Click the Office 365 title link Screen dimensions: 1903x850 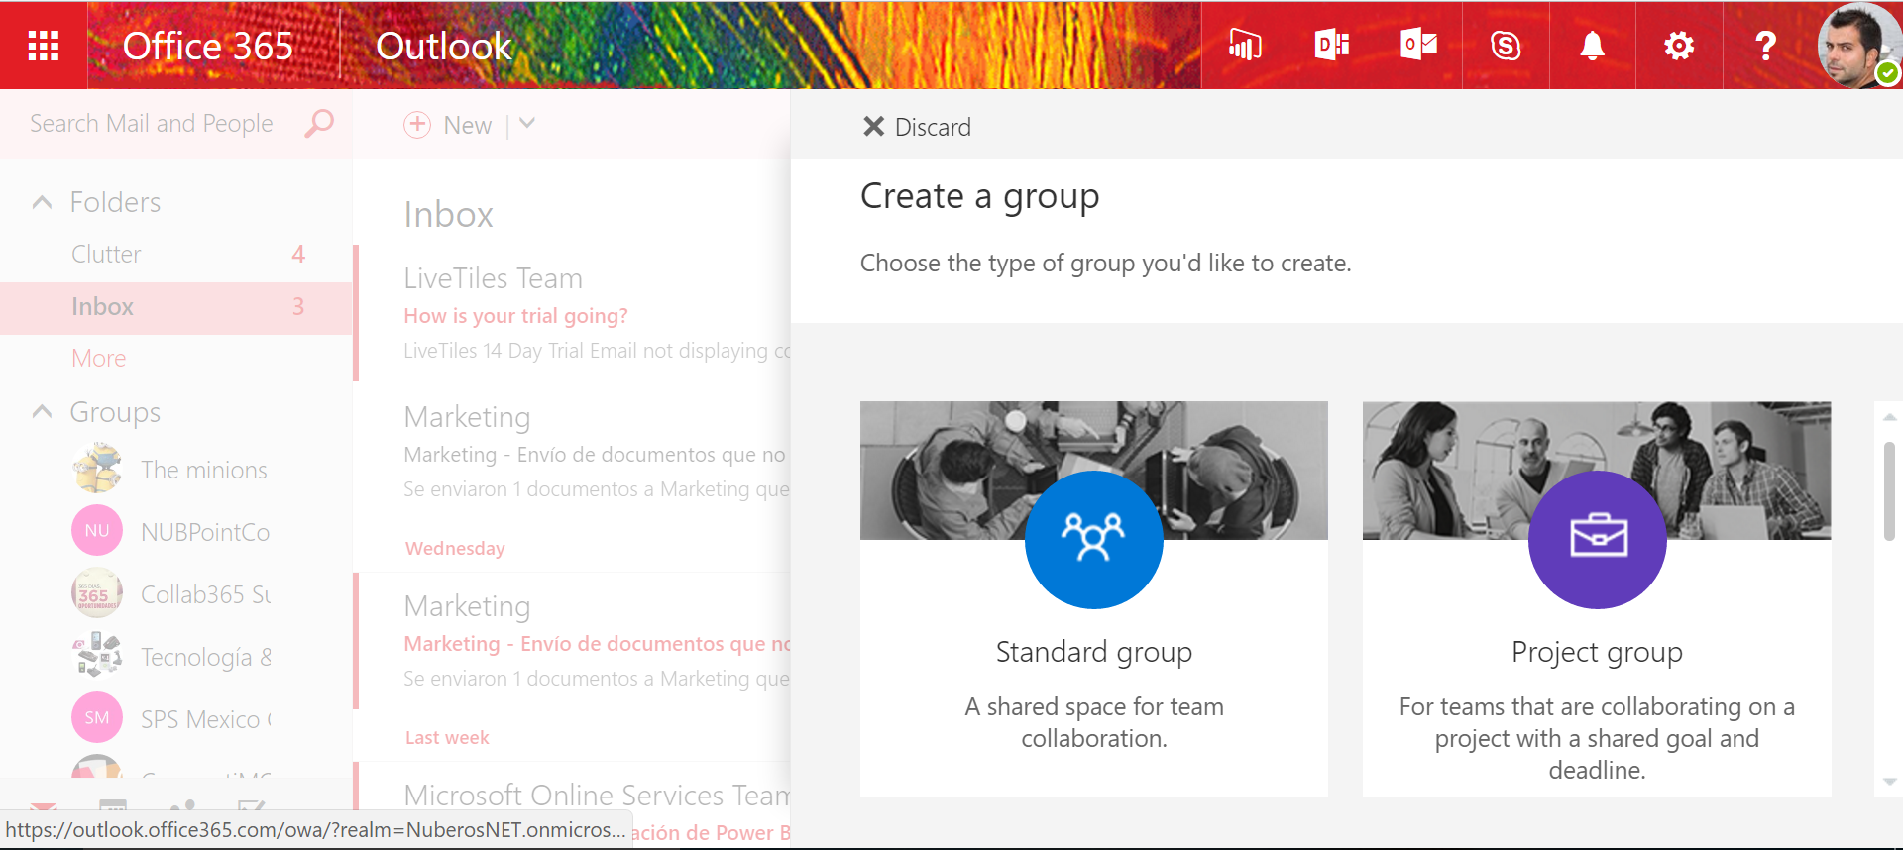click(208, 46)
